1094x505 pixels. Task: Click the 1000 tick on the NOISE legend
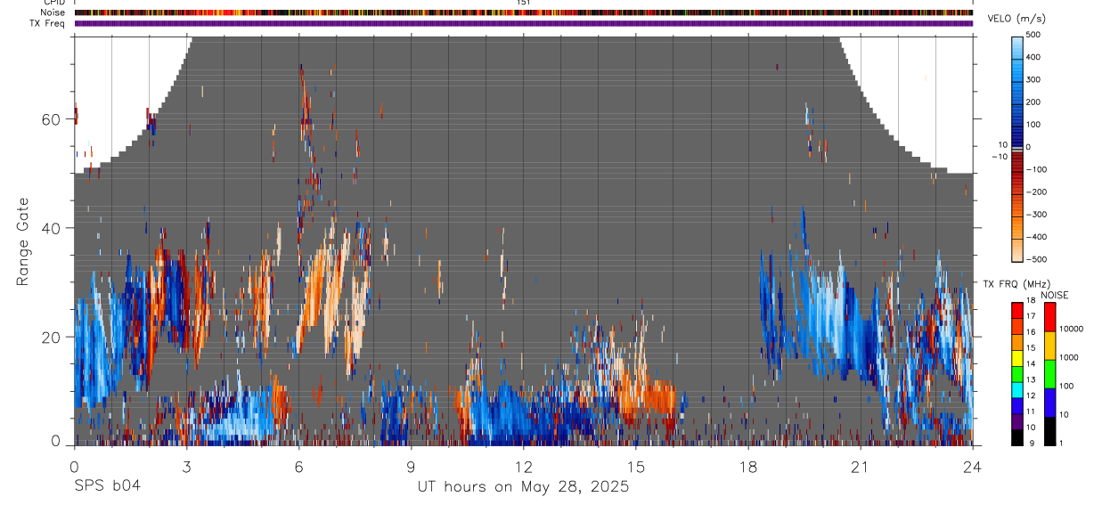[x=1069, y=358]
